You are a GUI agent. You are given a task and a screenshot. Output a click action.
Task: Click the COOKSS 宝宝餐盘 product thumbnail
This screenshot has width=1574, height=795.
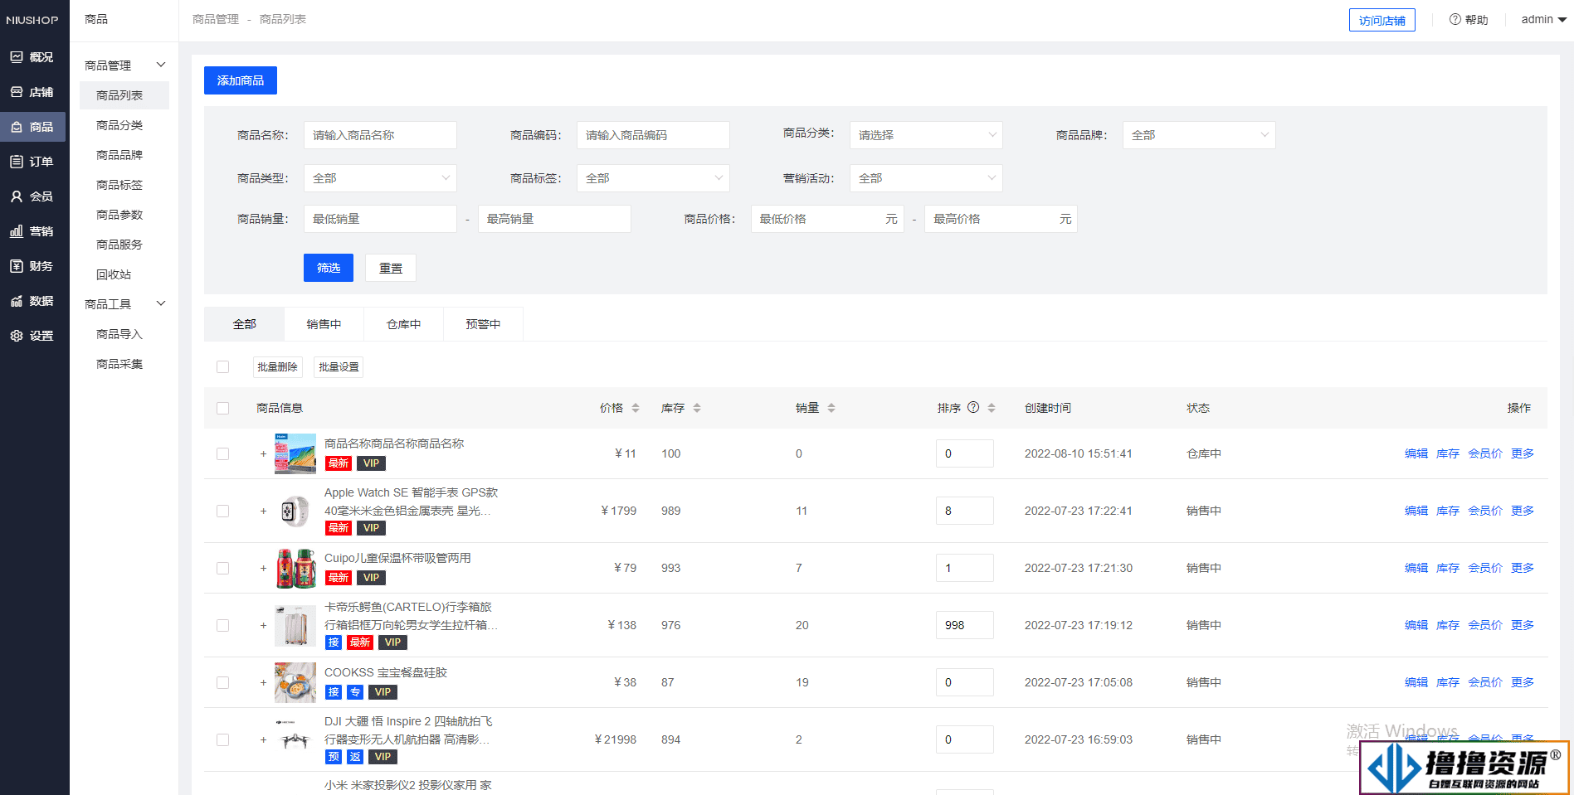(295, 682)
